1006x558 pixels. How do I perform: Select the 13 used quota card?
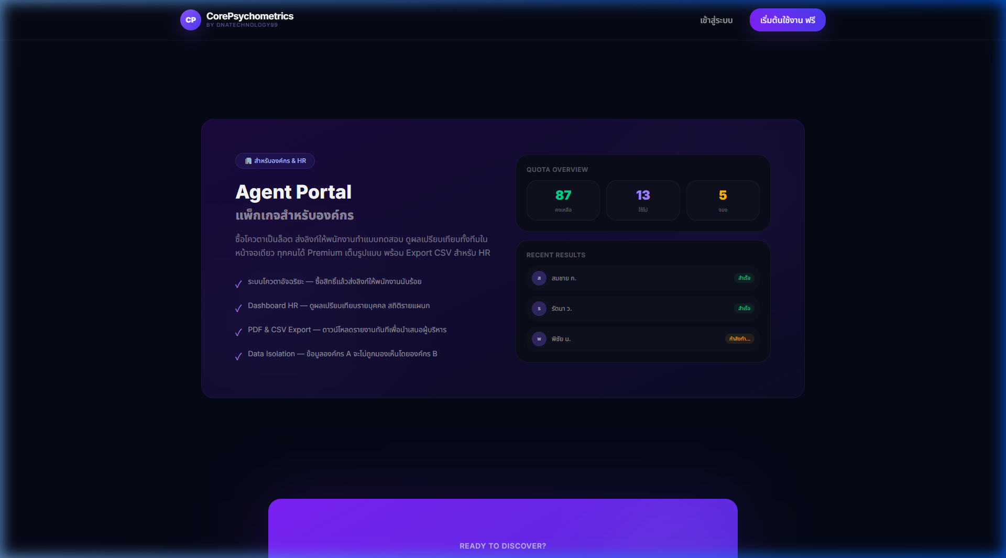click(x=643, y=200)
